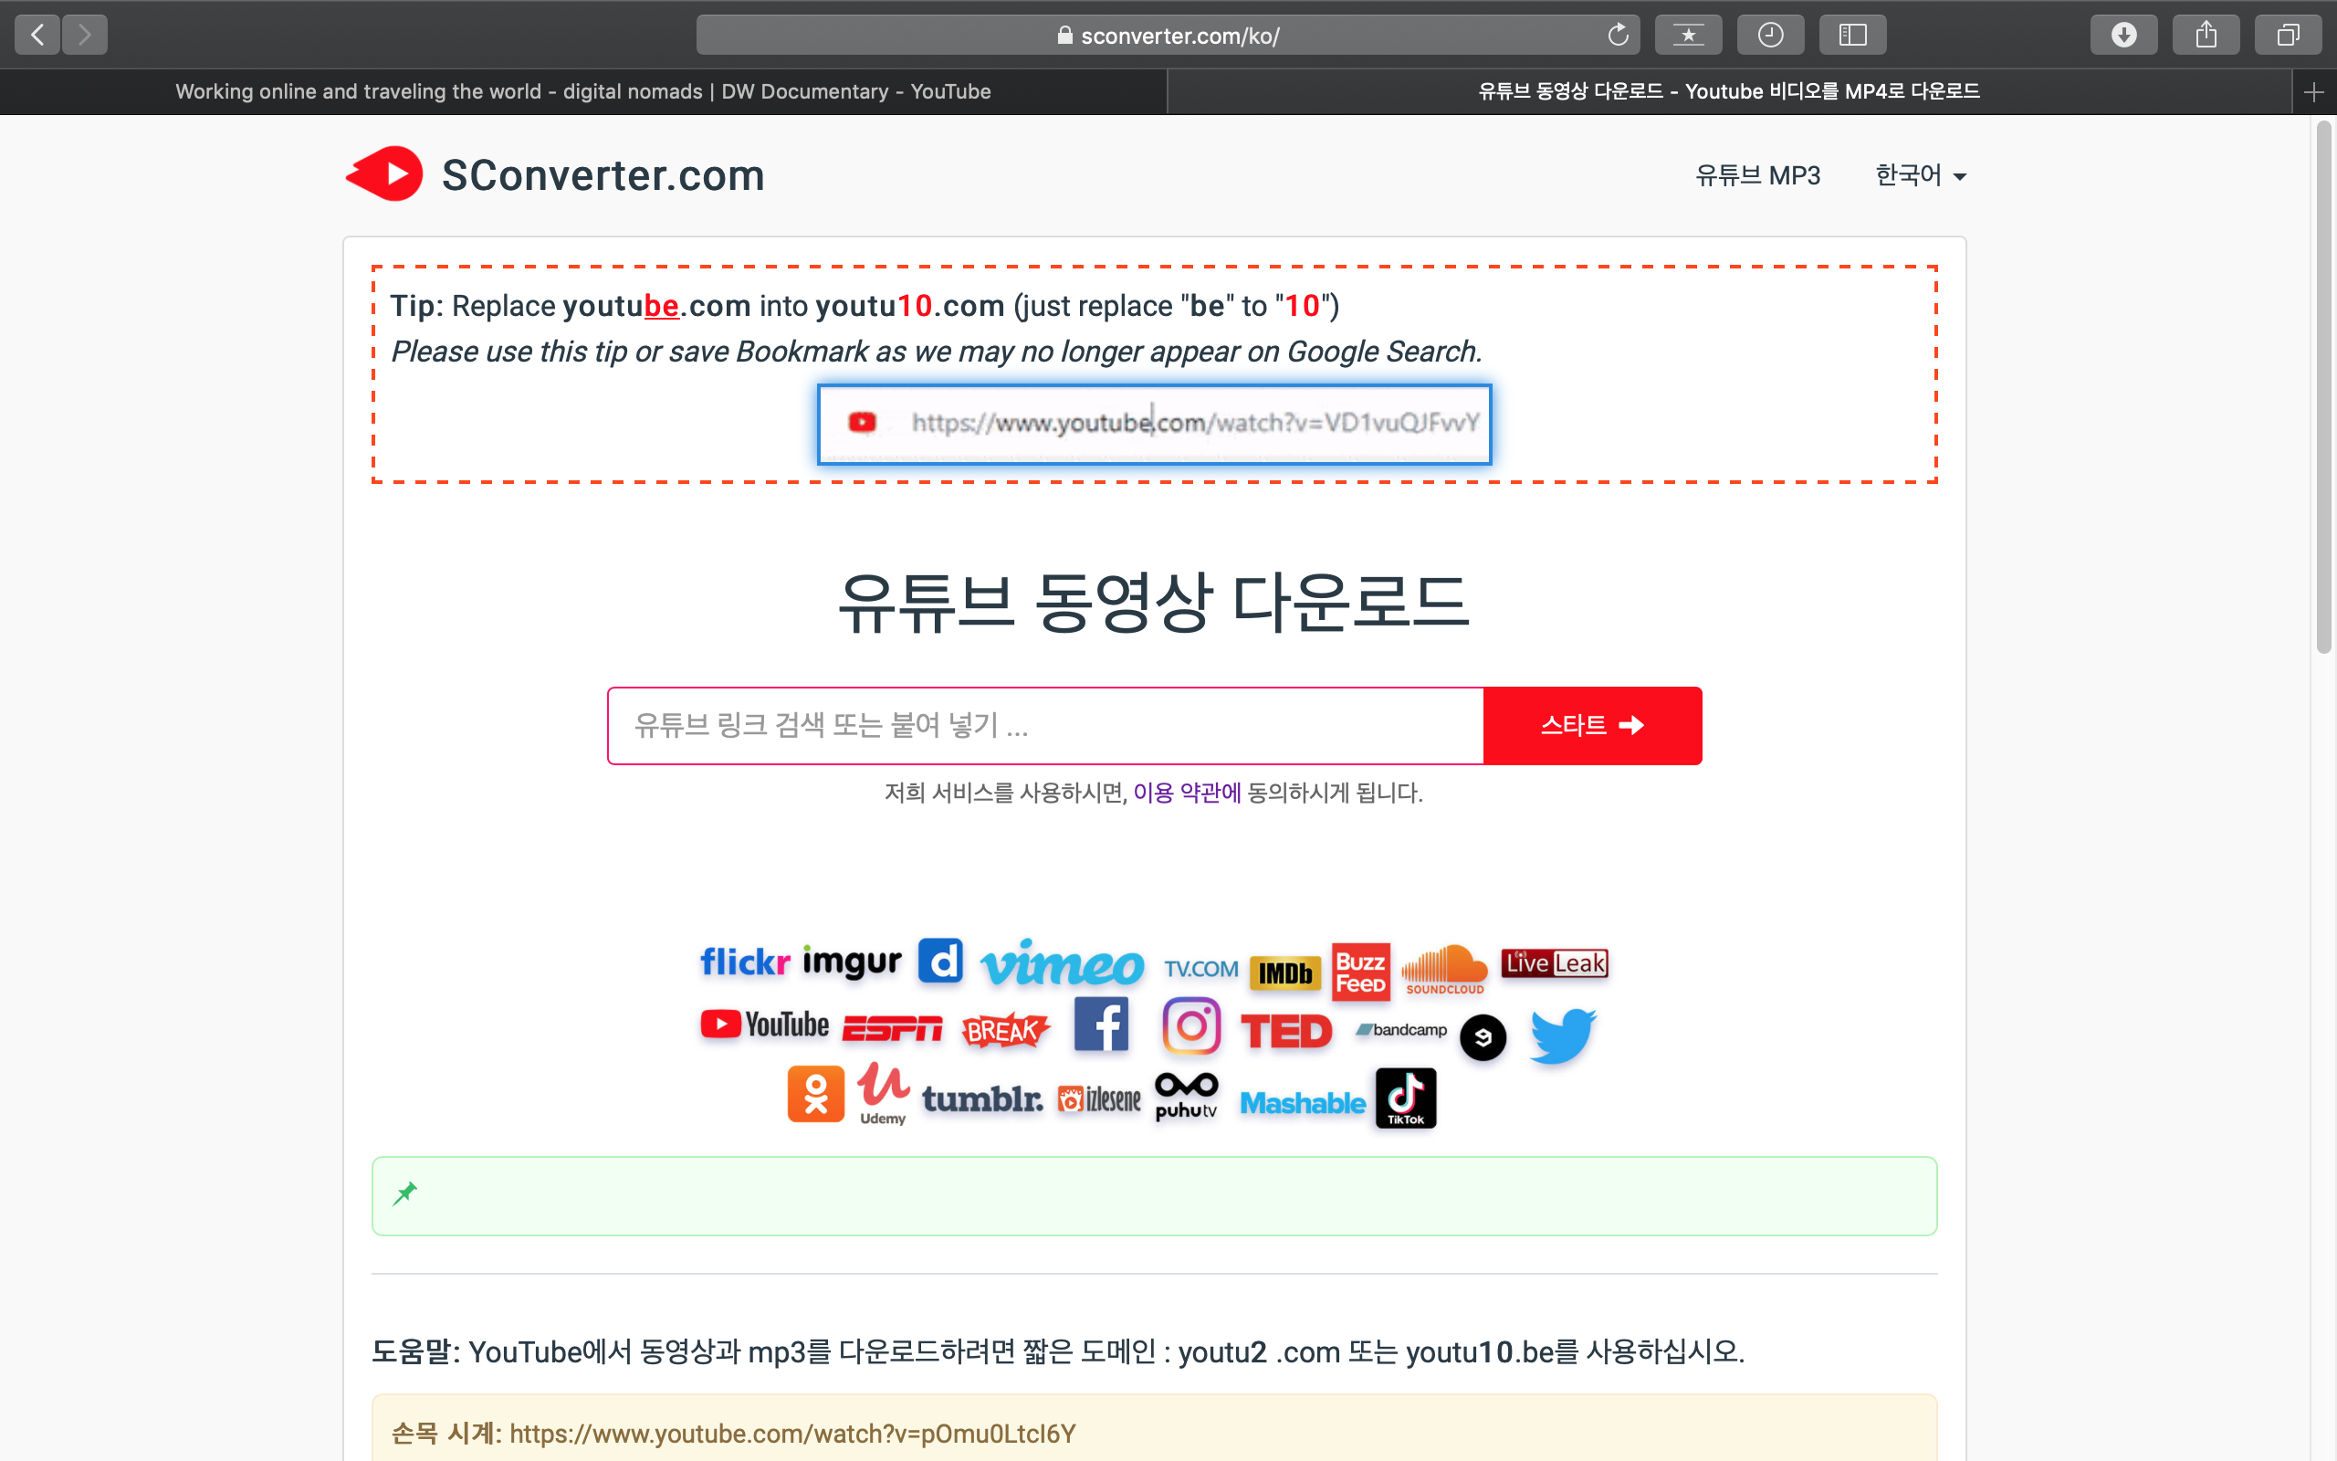The image size is (2337, 1461).
Task: Click the Safari back arrow button
Action: pos(37,36)
